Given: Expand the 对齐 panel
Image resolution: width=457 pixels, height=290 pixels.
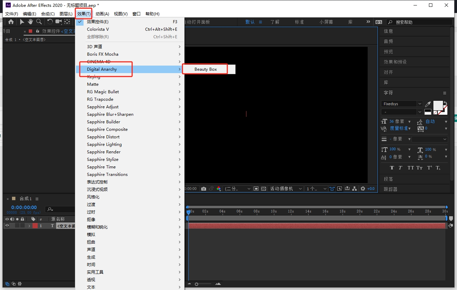Looking at the screenshot, I should tap(388, 72).
